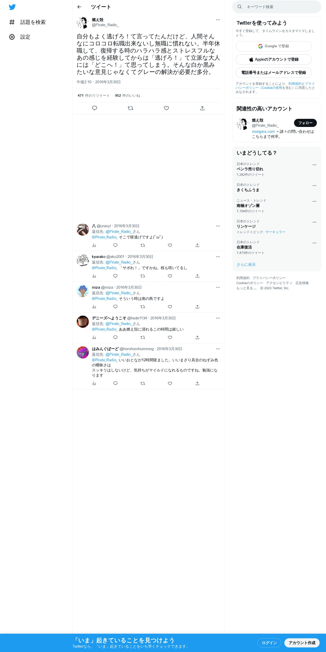Reply to the main tweet

94,108
